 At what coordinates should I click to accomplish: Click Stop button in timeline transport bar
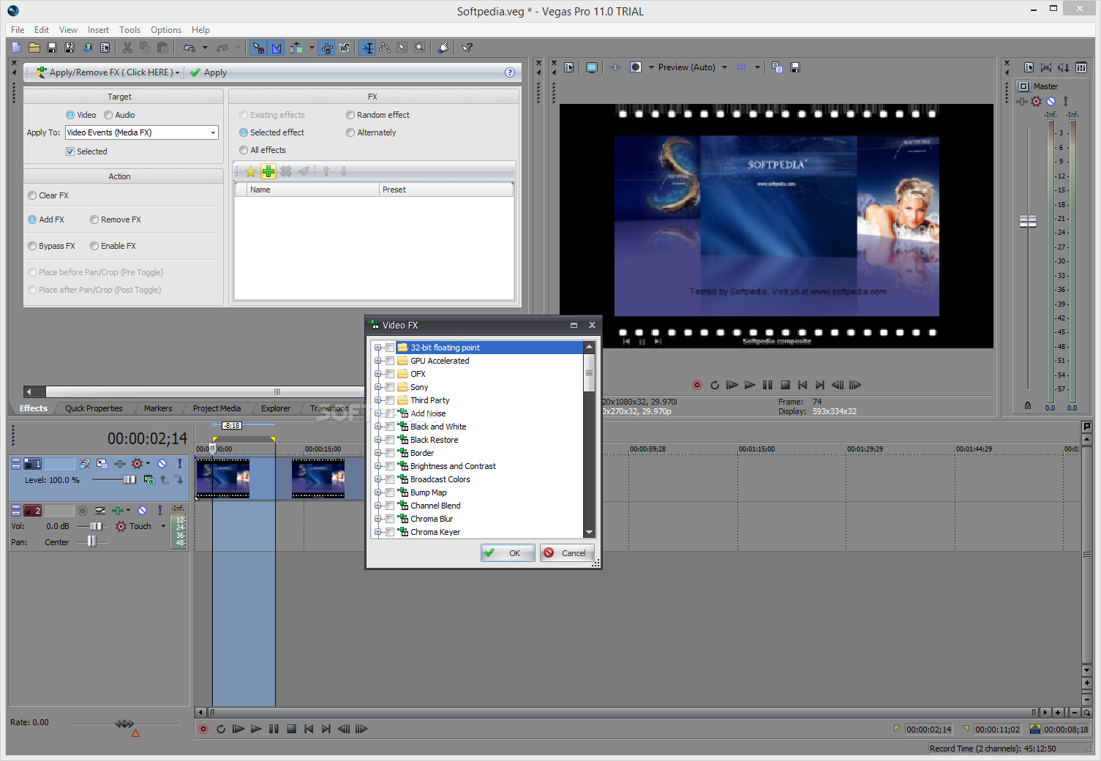[x=291, y=729]
